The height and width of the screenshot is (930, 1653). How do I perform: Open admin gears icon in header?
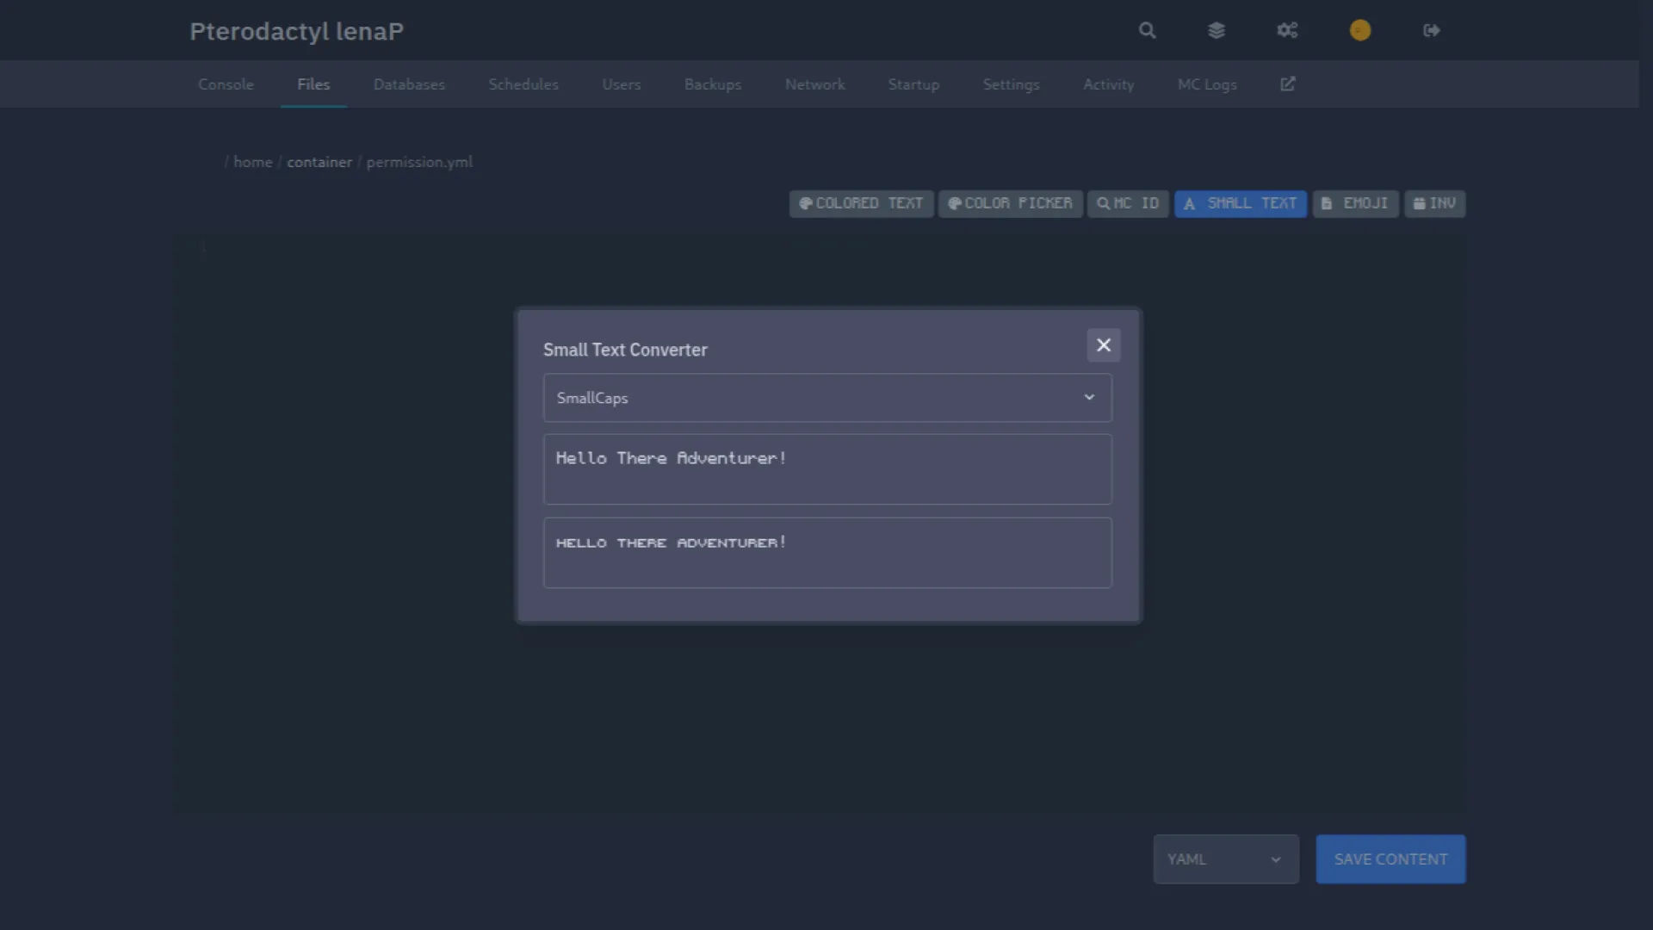pyautogui.click(x=1287, y=31)
